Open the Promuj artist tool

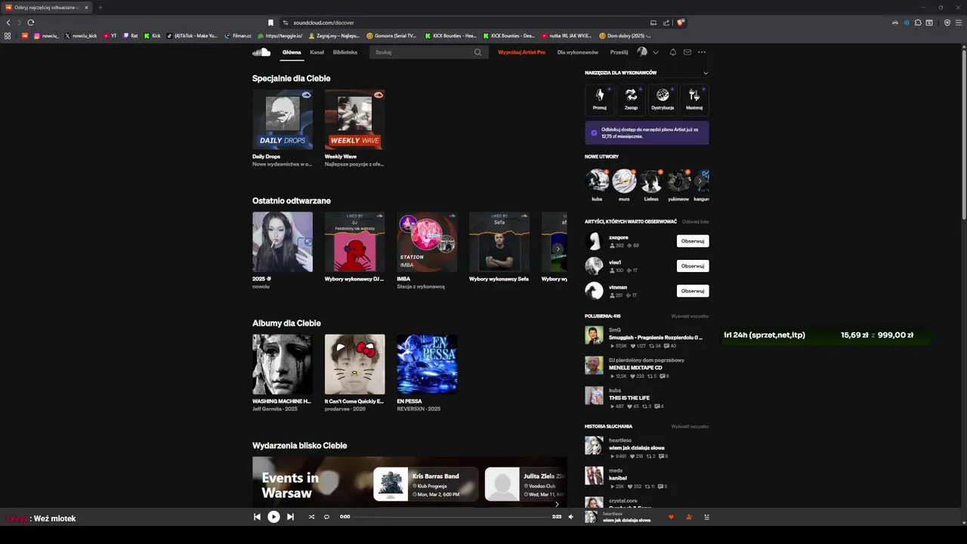[x=600, y=98]
